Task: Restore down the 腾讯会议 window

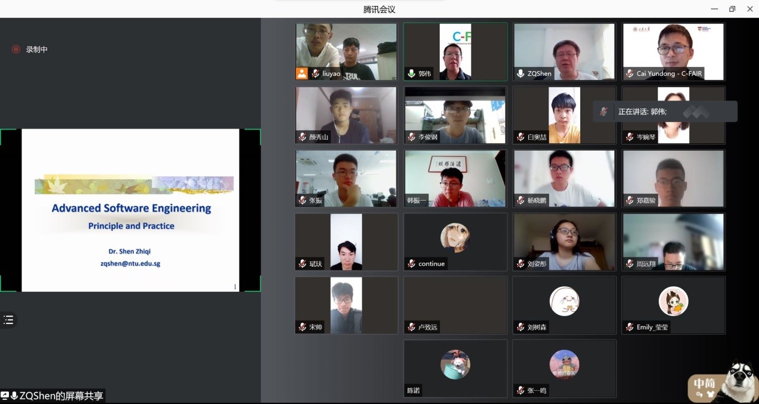Action: point(732,9)
